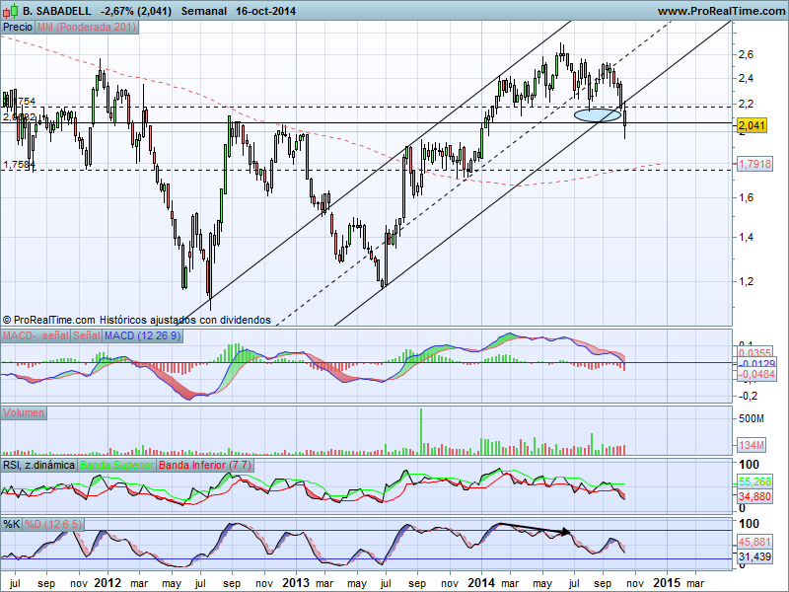Click the www.ProRealTime.com link
Image resolution: width=789 pixels, height=592 pixels.
tap(721, 11)
